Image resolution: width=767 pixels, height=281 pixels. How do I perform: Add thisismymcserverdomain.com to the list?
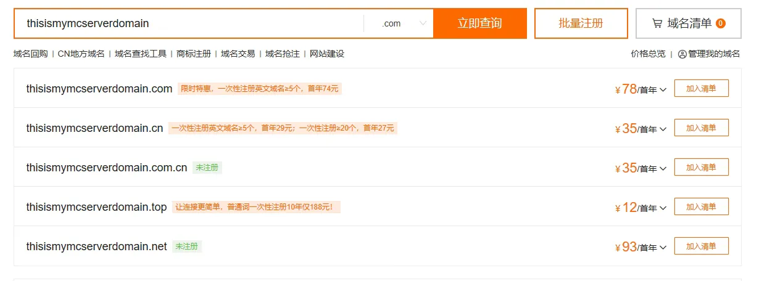click(701, 88)
